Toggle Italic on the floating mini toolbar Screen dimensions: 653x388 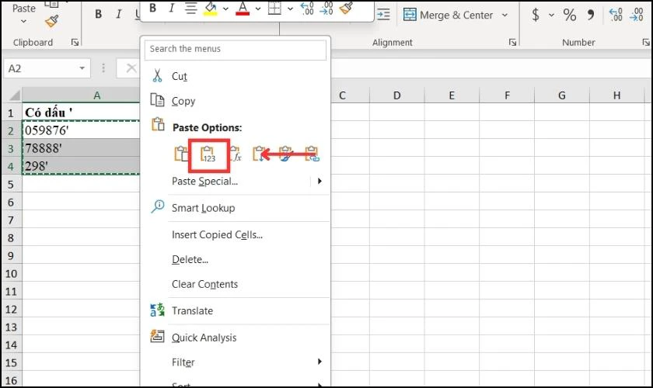tap(171, 8)
